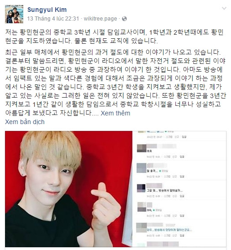Click the light-gray avatar beside the blue comment
The image size is (231, 250).
(142, 228)
